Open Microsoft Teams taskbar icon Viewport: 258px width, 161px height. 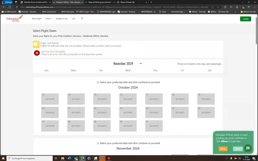(102, 158)
